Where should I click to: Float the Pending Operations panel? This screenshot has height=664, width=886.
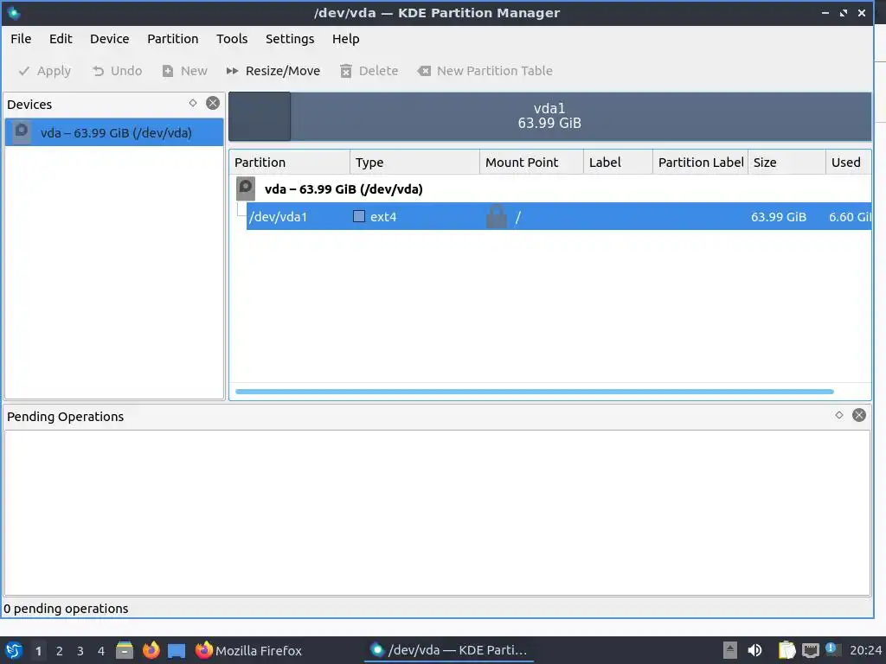coord(839,415)
